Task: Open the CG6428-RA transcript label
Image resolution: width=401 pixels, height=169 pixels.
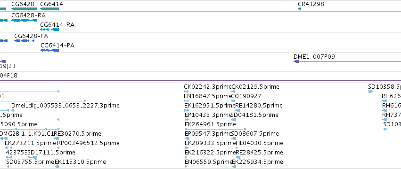Action: pyautogui.click(x=28, y=15)
